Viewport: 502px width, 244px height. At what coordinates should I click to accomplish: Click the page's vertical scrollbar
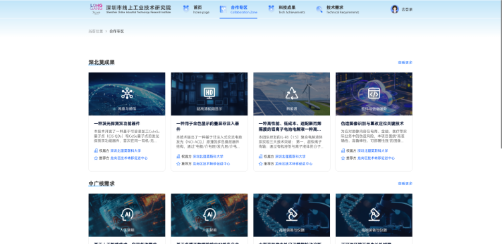coord(501,74)
